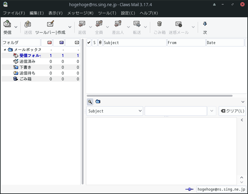Expand the dropdown arrow beside 全員
Image resolution: width=248 pixels, height=194 pixels.
click(x=107, y=27)
